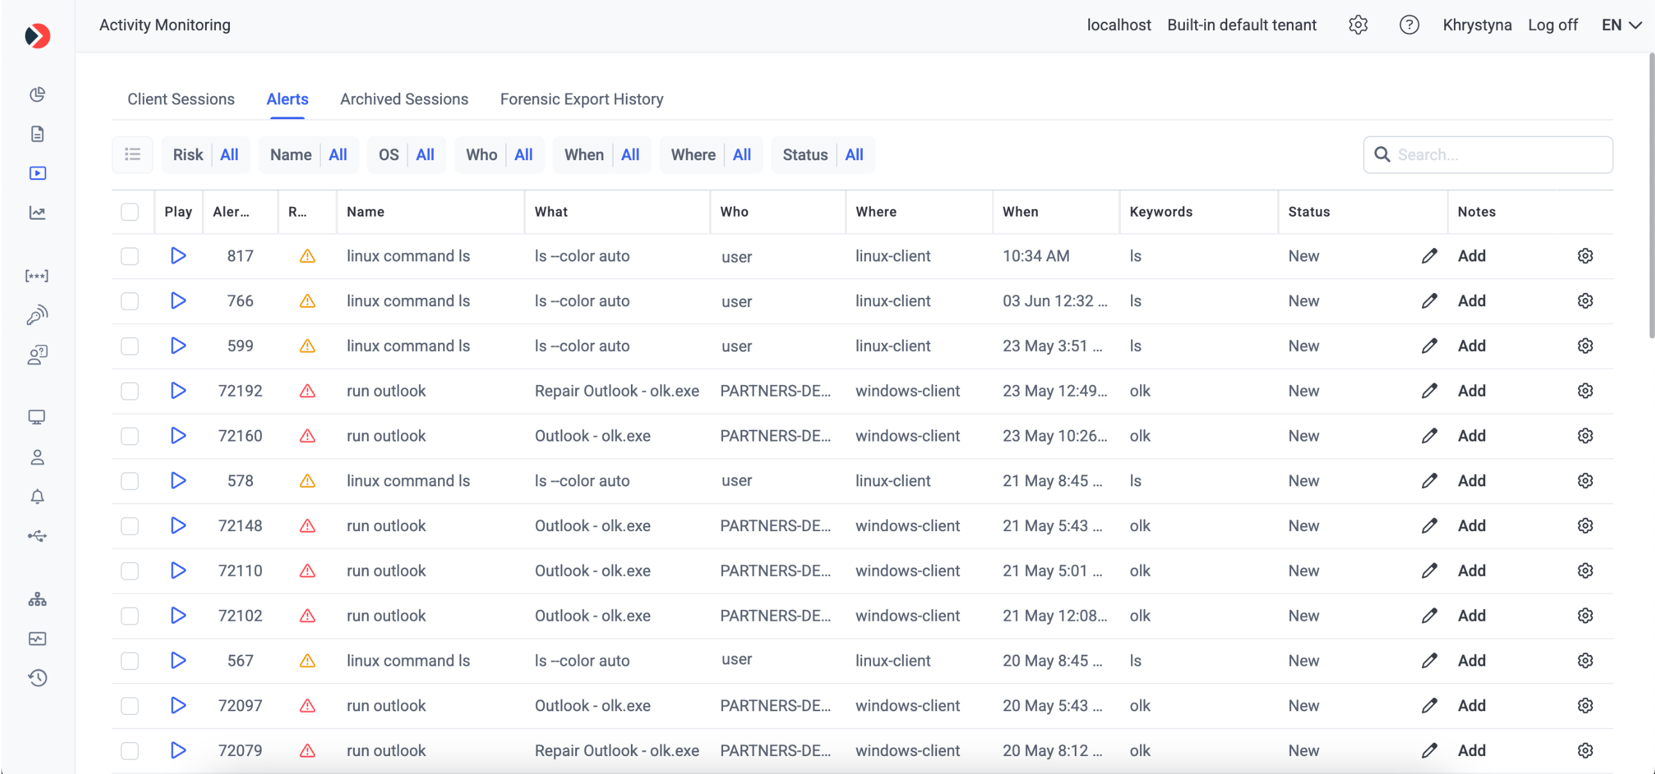Click into the Search input field
Image resolution: width=1655 pixels, height=774 pixels.
[x=1497, y=155]
